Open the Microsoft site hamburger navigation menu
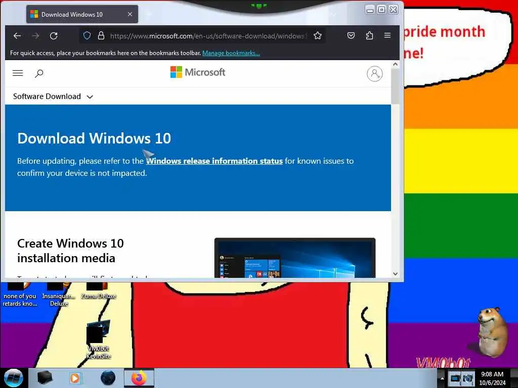The image size is (518, 388). click(18, 73)
